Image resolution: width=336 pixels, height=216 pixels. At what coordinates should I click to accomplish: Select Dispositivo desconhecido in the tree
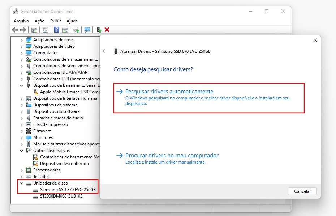64,164
